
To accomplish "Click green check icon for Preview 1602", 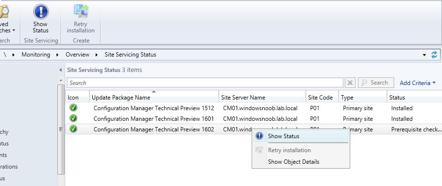I will [73, 129].
